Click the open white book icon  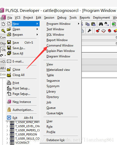104,31
